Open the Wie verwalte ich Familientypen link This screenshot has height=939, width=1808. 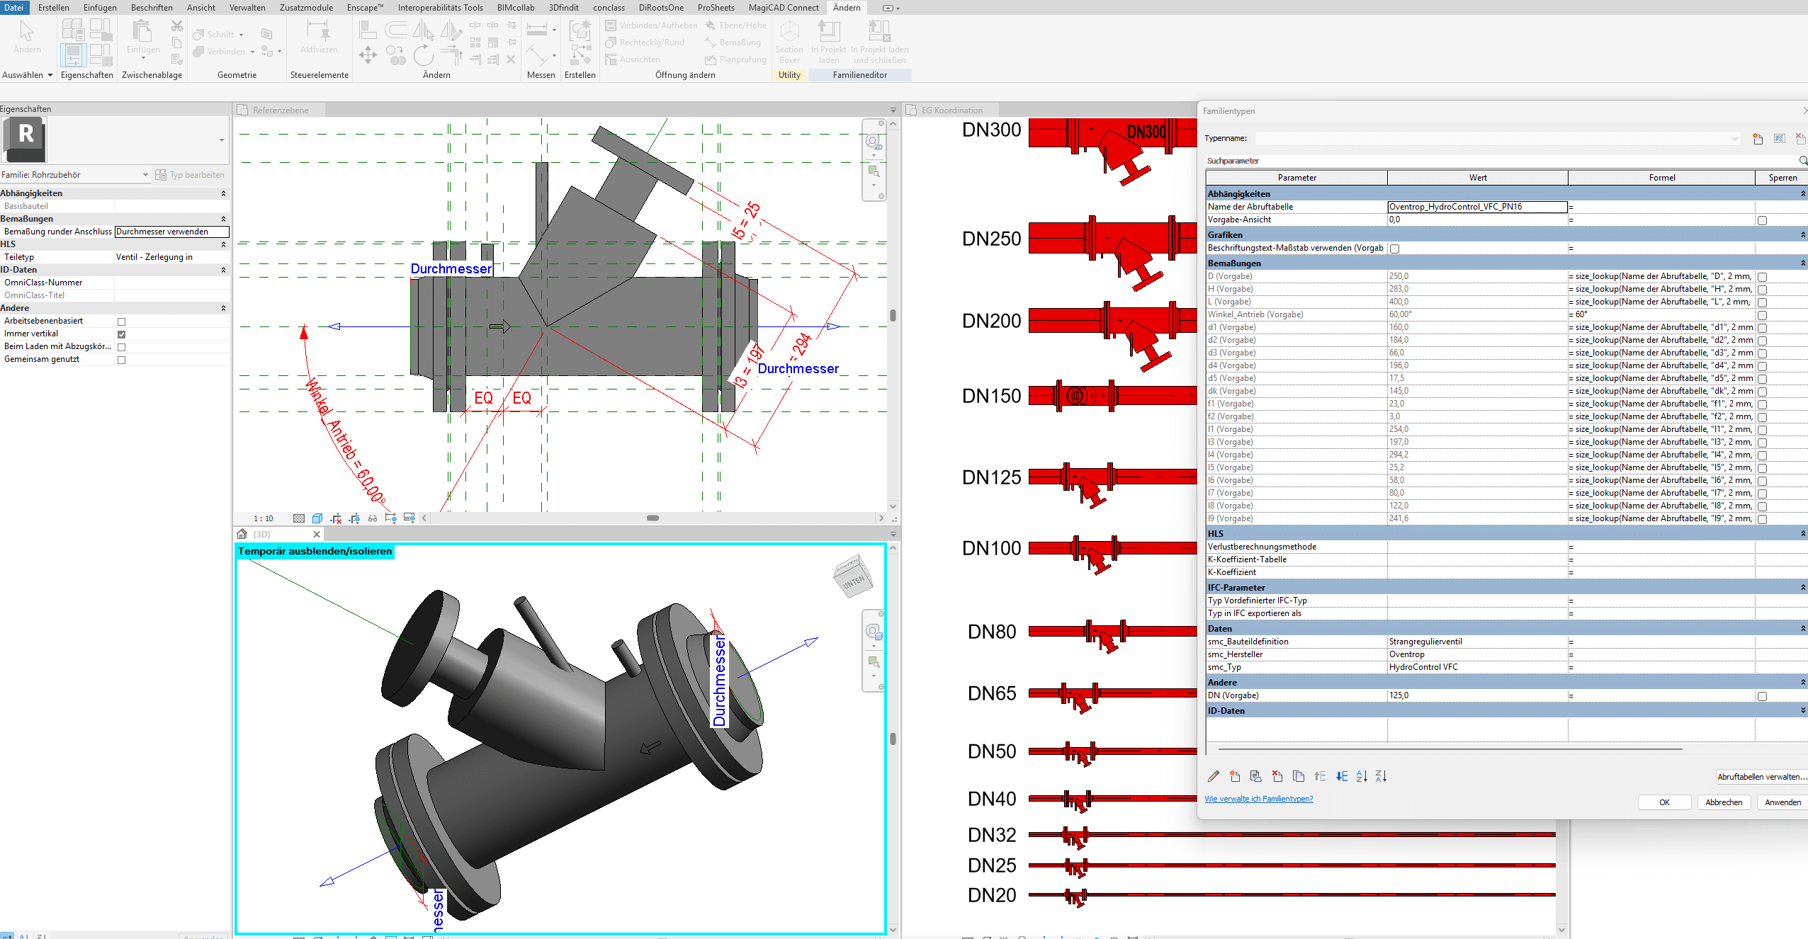pos(1259,799)
